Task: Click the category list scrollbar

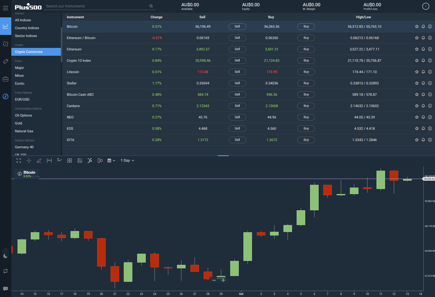Action: [61, 45]
